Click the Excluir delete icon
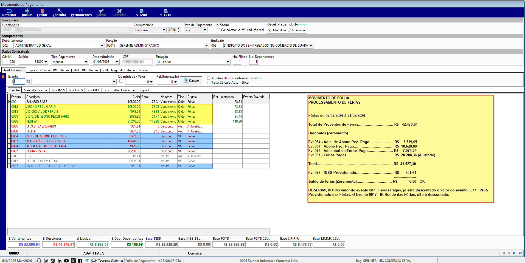The width and height of the screenshot is (525, 263). [x=42, y=11]
